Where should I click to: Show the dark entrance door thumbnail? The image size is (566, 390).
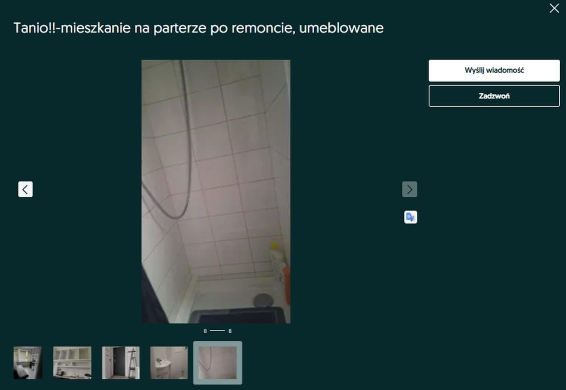coord(121,363)
